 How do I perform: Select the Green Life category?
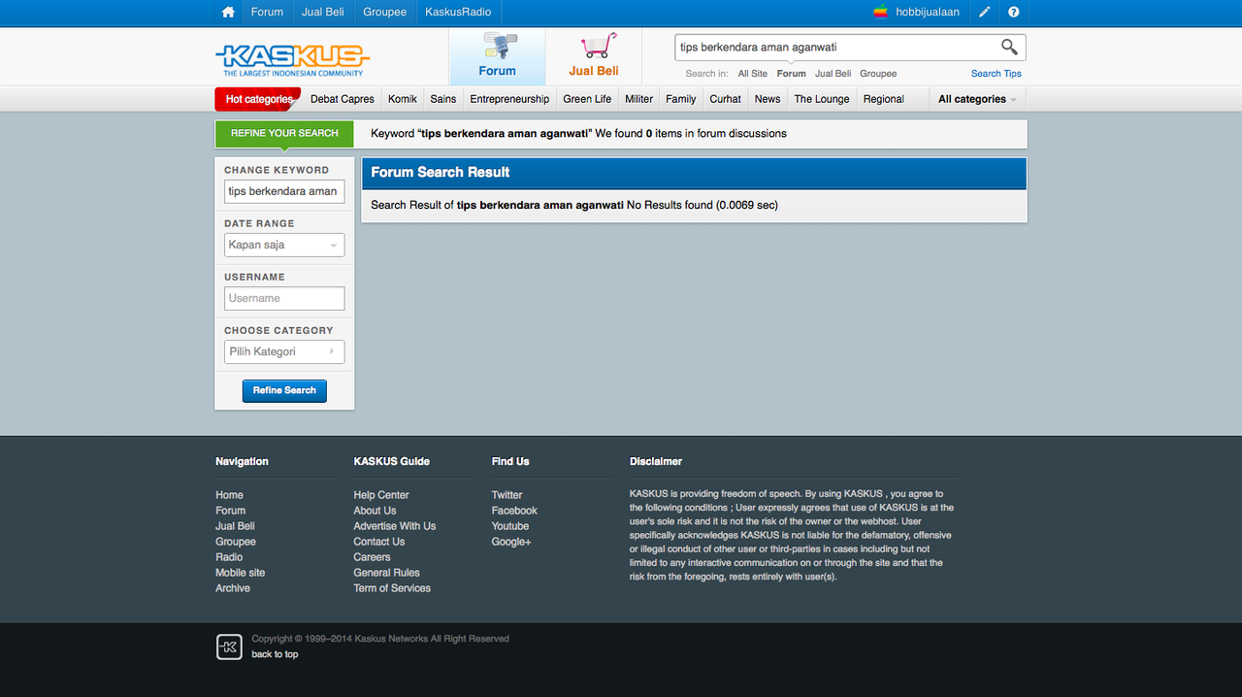click(x=587, y=99)
